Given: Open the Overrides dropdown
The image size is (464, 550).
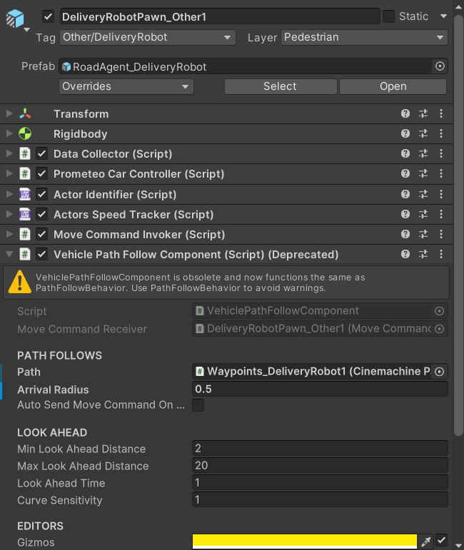Looking at the screenshot, I should coord(126,86).
